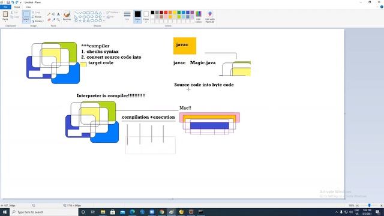Click the Redo arrow in title bar

pyautogui.click(x=17, y=2)
